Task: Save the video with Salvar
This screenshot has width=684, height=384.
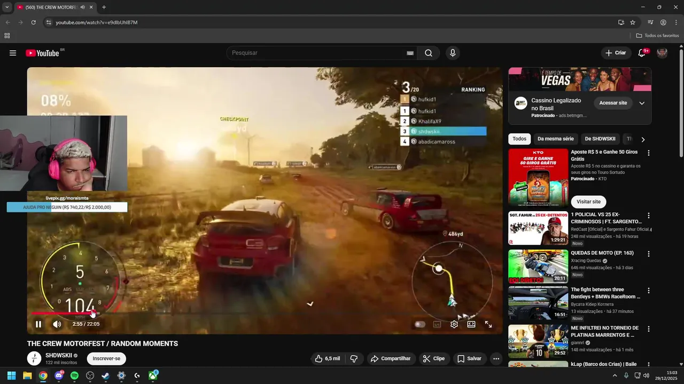Action: [x=469, y=358]
